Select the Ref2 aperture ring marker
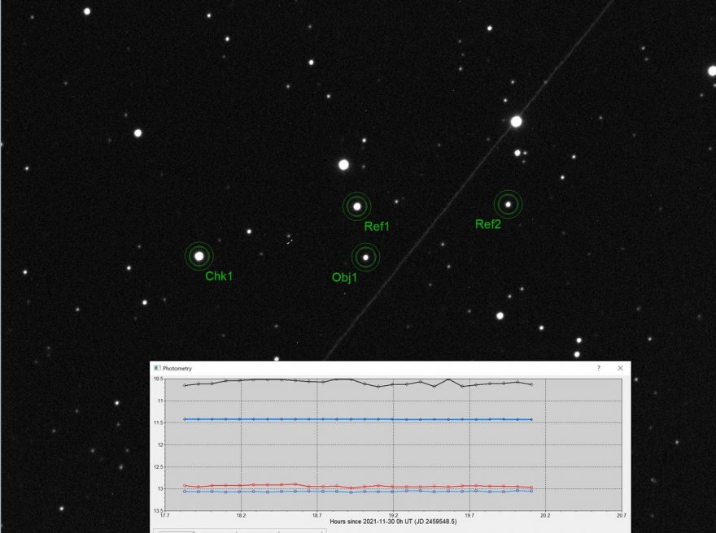The image size is (716, 533). 508,204
